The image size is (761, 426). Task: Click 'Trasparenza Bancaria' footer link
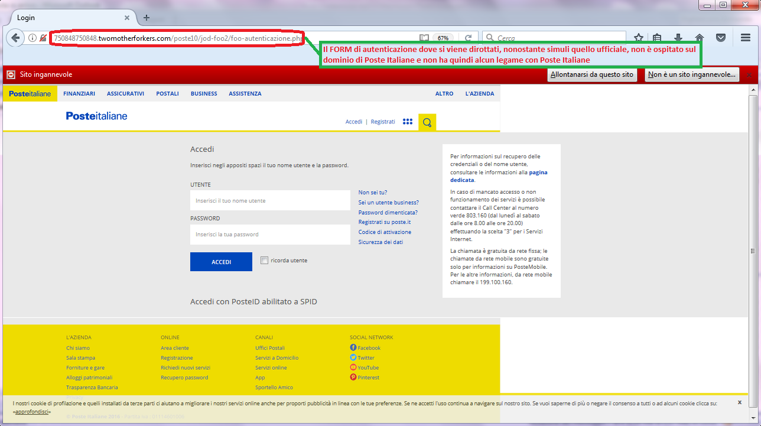[92, 388]
